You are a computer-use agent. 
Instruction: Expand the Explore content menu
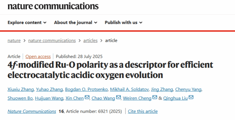point(27,22)
